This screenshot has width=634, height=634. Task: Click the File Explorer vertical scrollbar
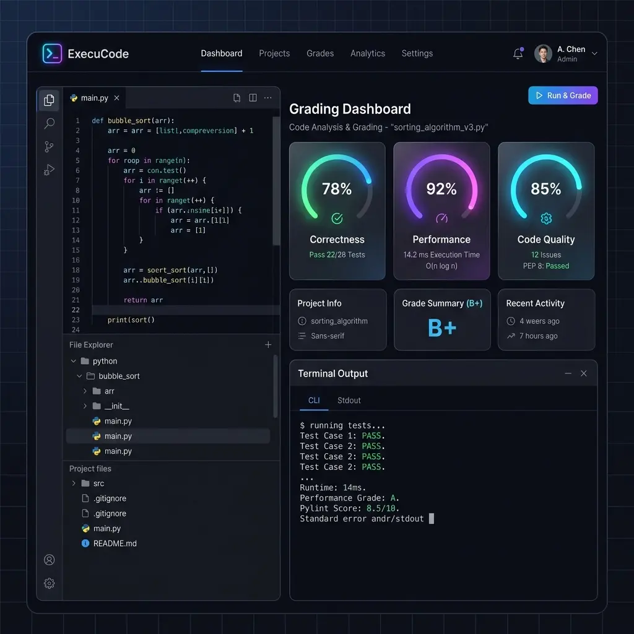click(x=276, y=386)
